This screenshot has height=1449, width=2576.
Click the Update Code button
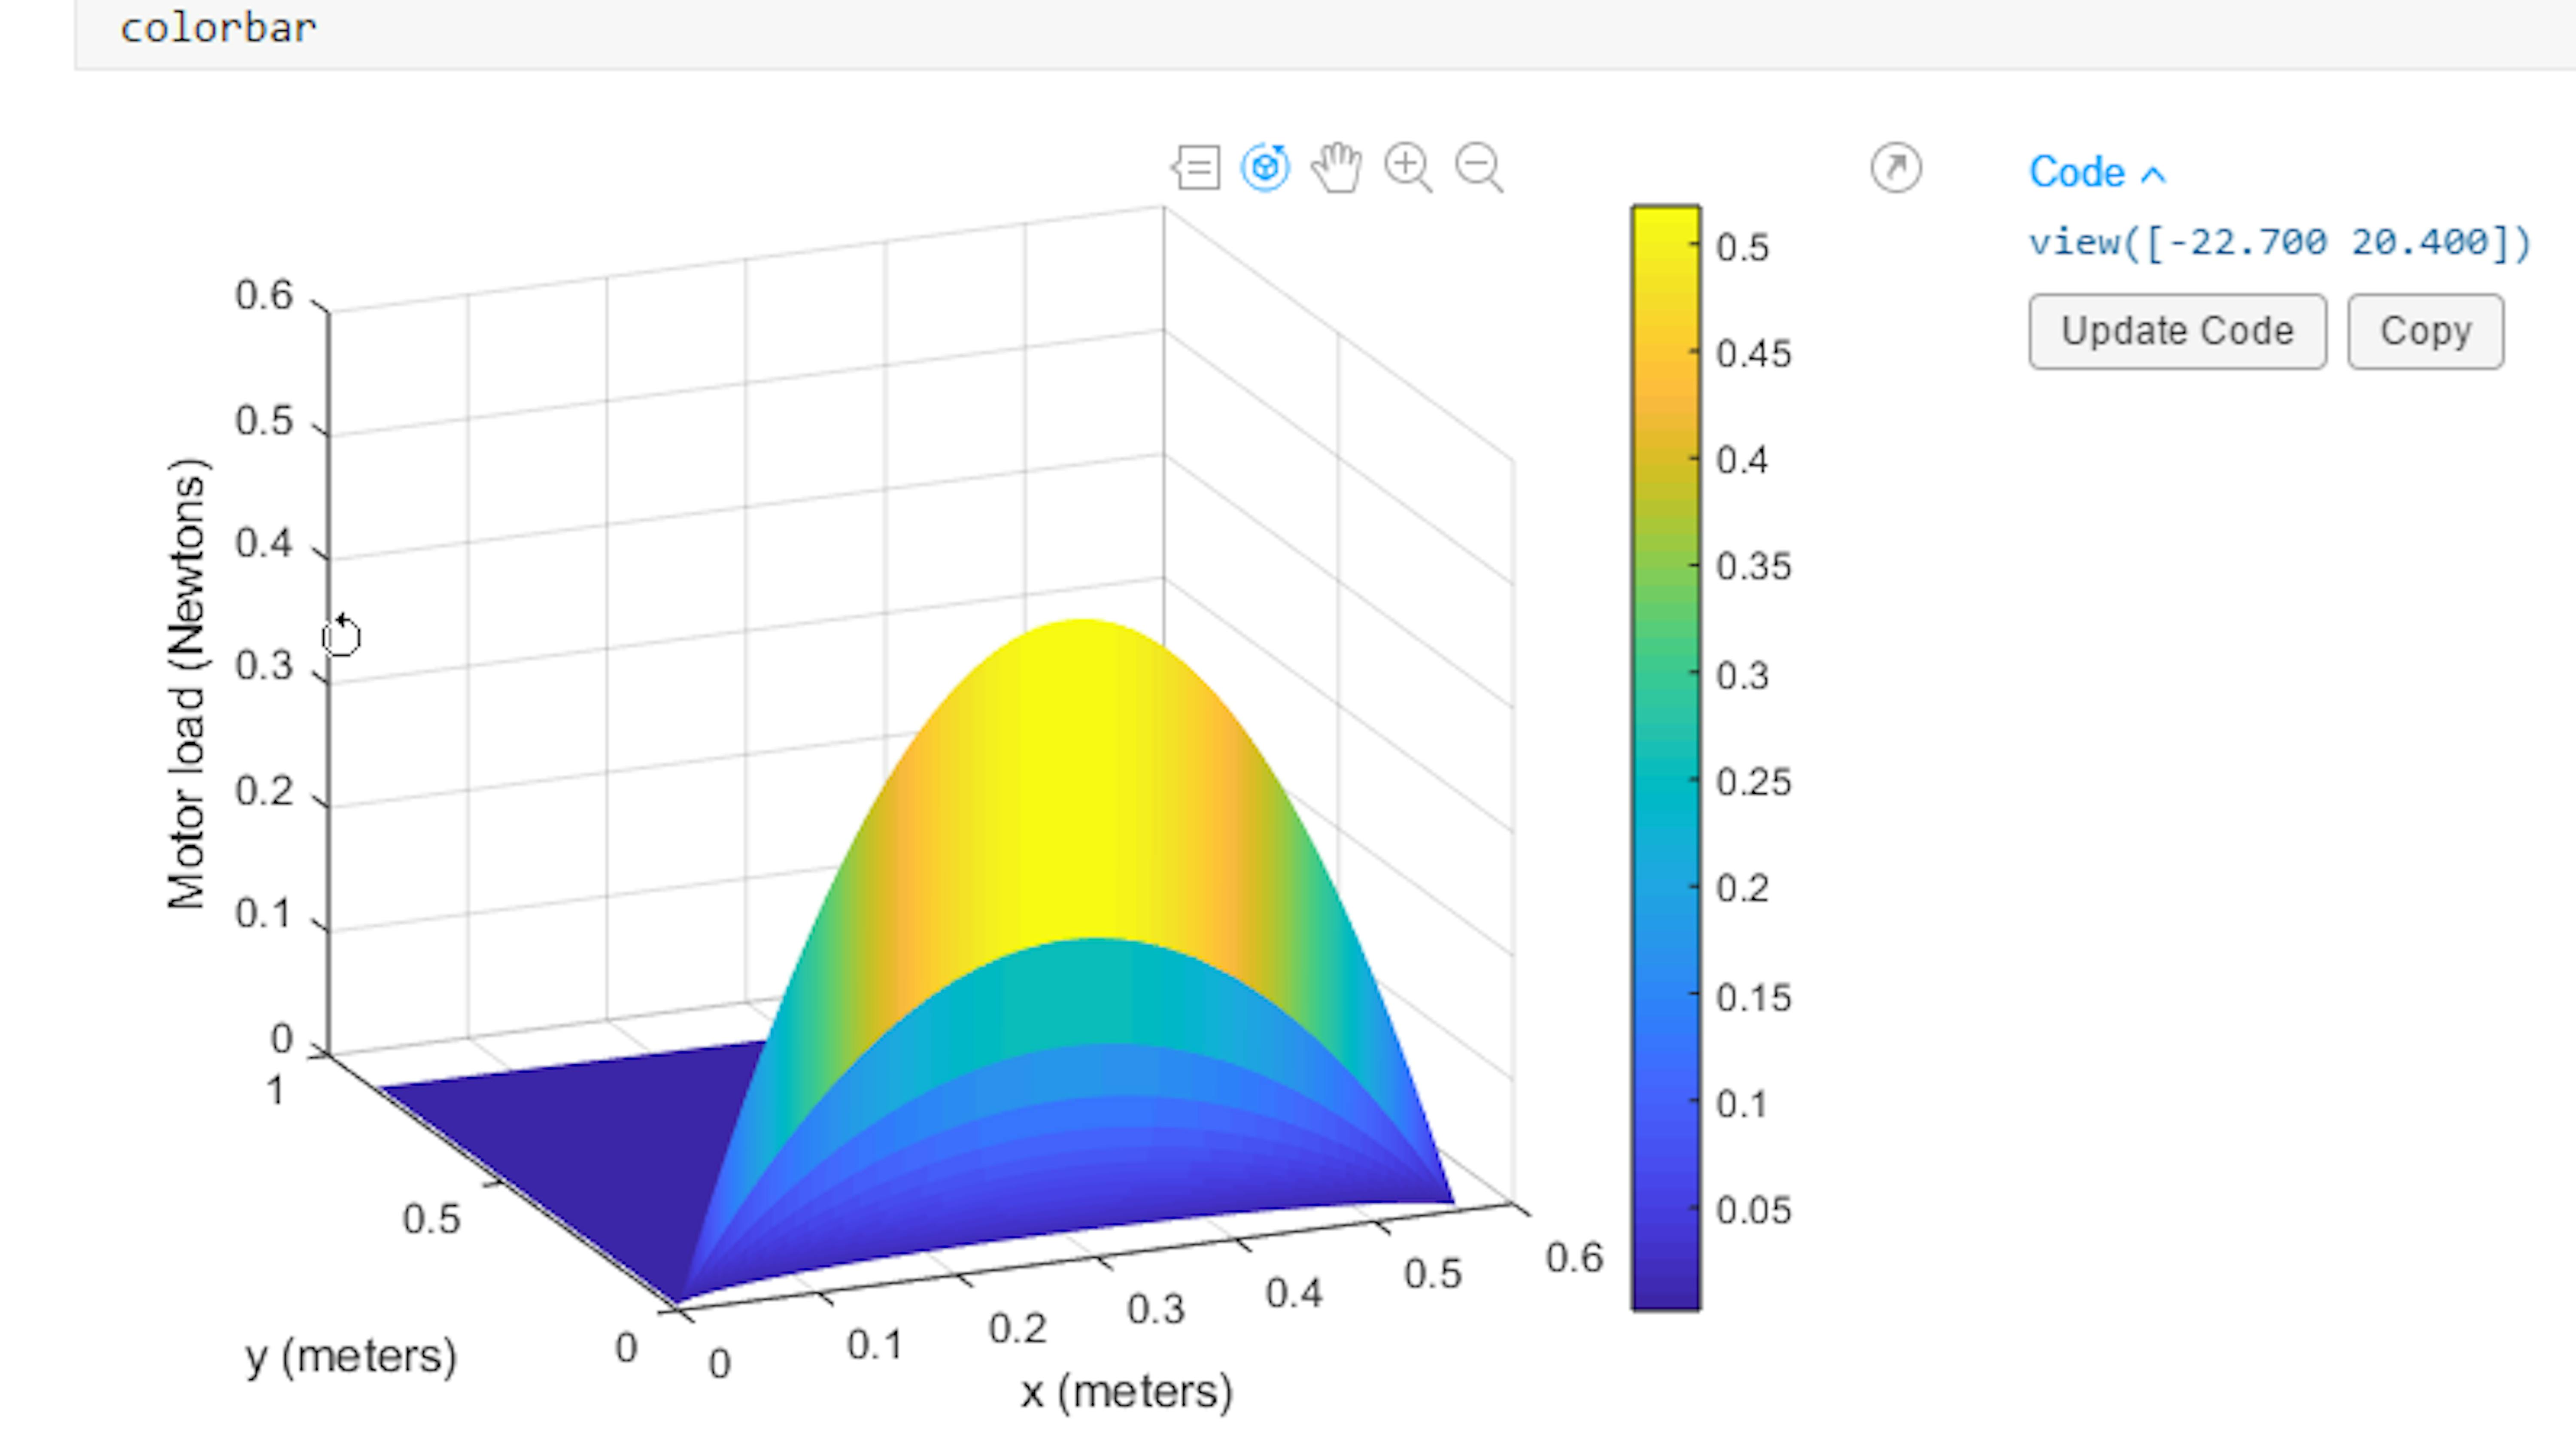2177,331
